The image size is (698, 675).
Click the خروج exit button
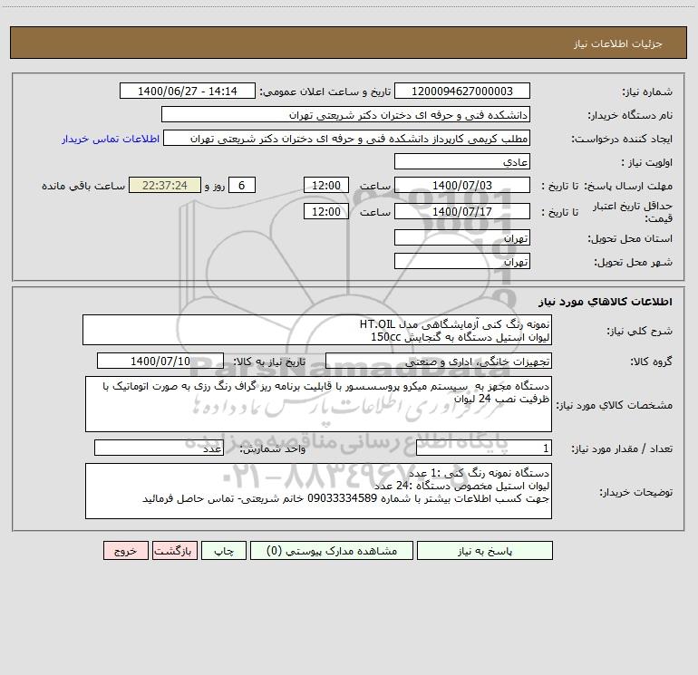(125, 551)
